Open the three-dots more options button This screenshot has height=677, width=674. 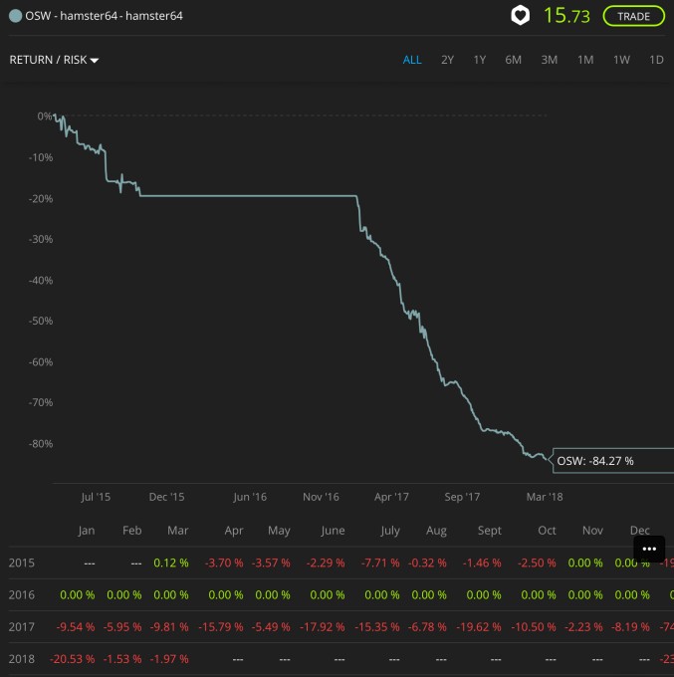coord(649,549)
